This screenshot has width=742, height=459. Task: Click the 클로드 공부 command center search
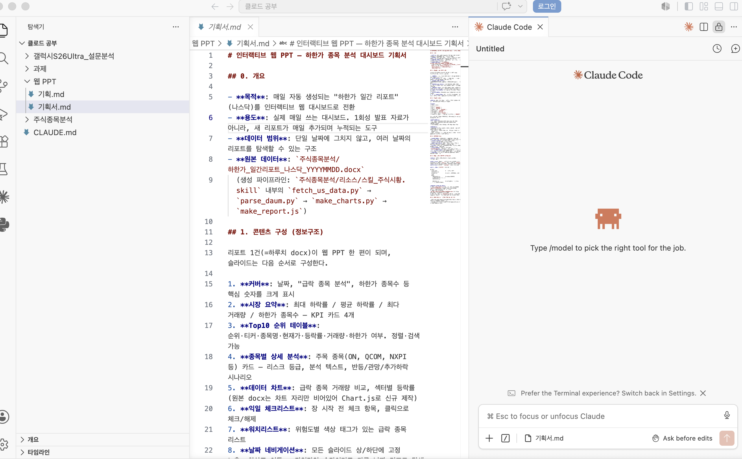pos(368,6)
